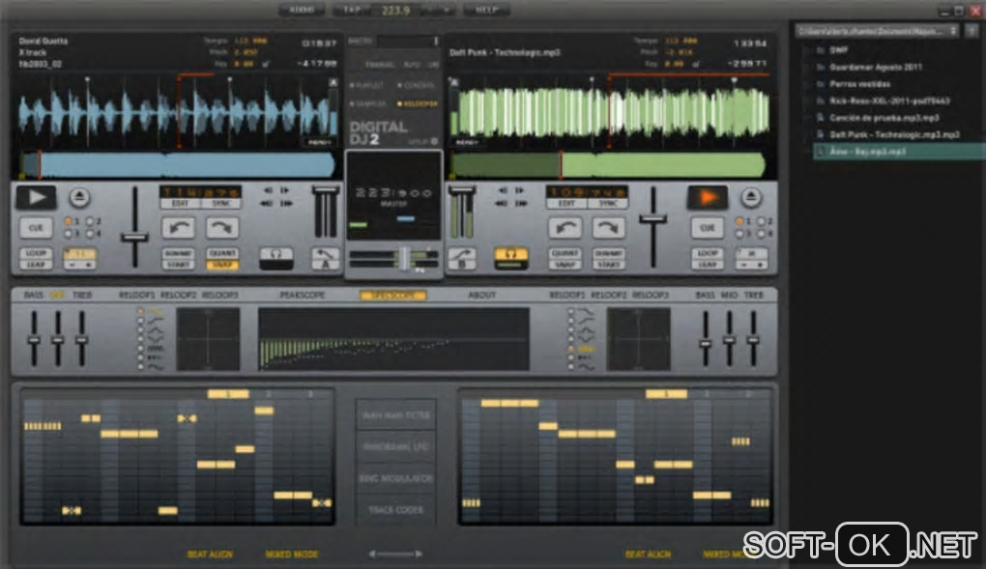Screen dimensions: 986x569
Task: Open the ABOUT tab
Action: [481, 295]
